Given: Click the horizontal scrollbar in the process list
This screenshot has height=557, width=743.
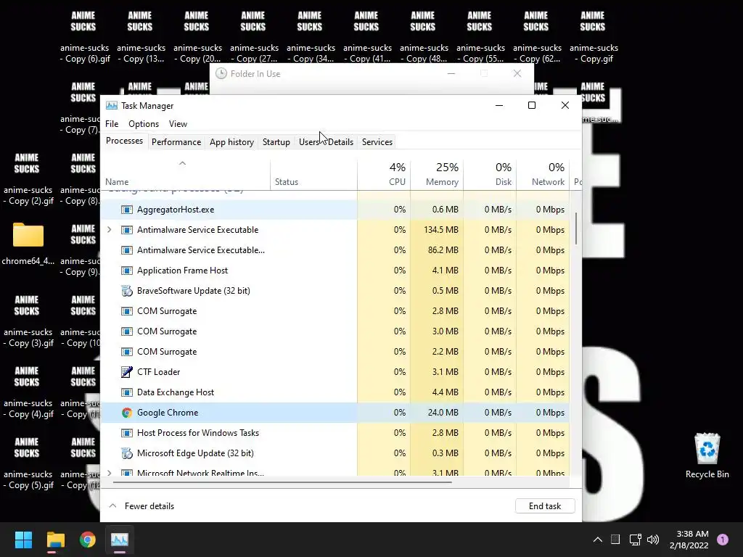Looking at the screenshot, I should pos(282,482).
